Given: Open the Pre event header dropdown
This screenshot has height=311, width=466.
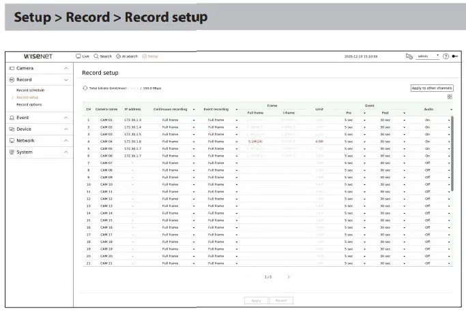Looking at the screenshot, I should pos(364,113).
